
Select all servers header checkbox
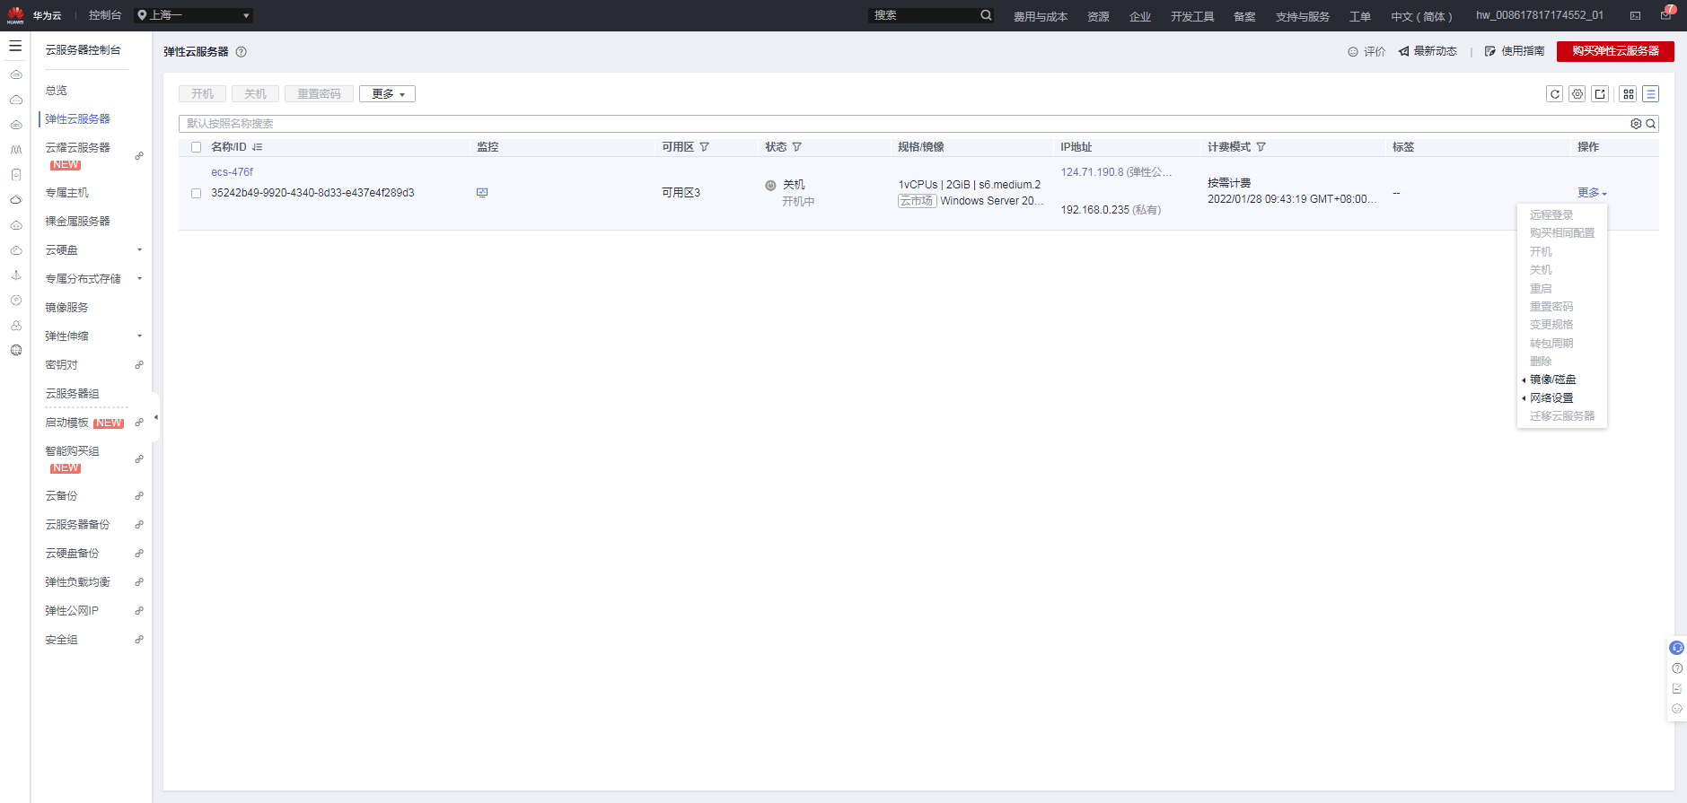point(196,147)
